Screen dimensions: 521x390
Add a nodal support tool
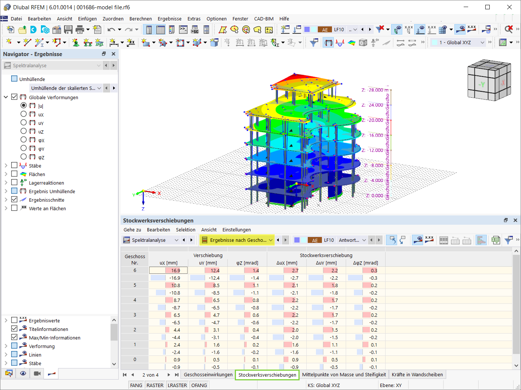click(x=76, y=43)
